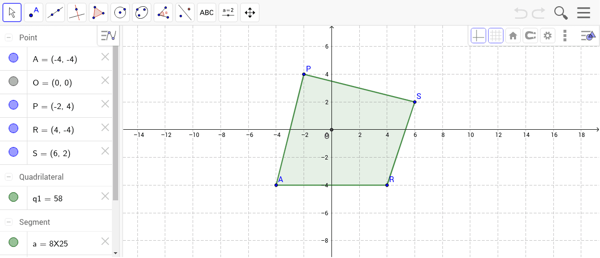Toggle visibility of segment a

click(x=13, y=242)
